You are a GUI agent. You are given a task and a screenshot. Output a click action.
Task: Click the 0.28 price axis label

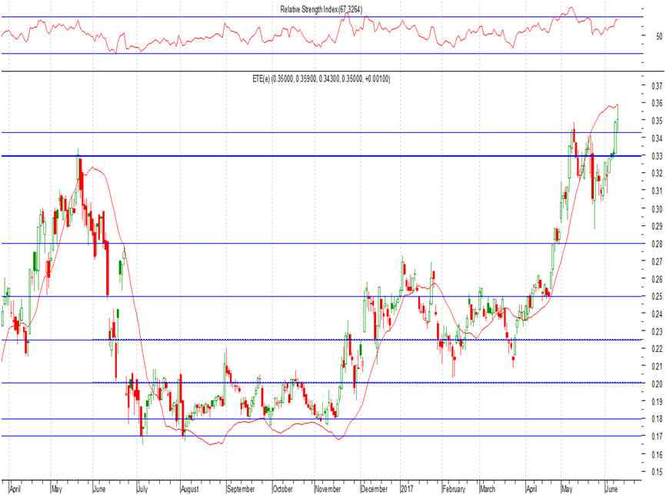[657, 244]
